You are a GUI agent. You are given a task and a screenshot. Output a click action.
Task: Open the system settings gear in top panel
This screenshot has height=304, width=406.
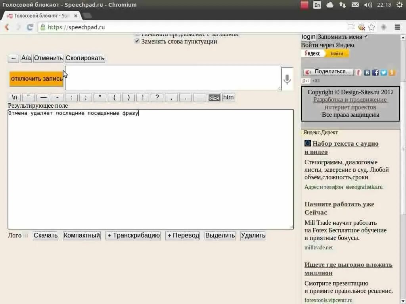pyautogui.click(x=400, y=5)
